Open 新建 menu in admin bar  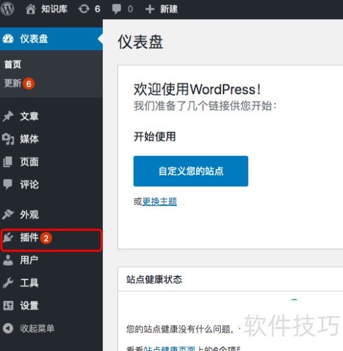point(169,9)
